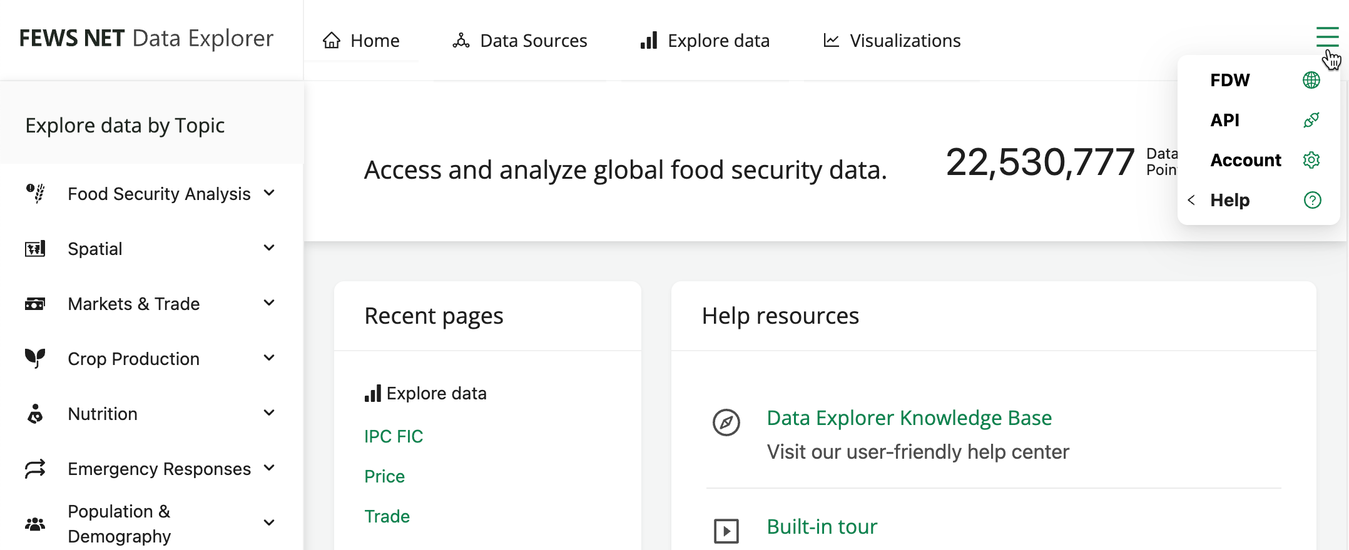This screenshot has height=550, width=1349.
Task: Expand Population & Demography topic
Action: pos(269,523)
